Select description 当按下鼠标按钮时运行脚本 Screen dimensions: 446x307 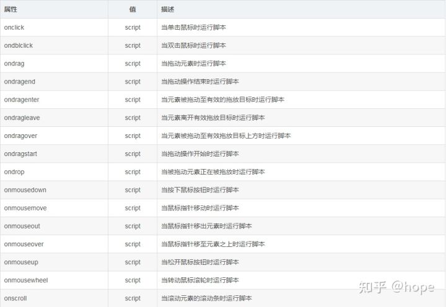pos(200,190)
